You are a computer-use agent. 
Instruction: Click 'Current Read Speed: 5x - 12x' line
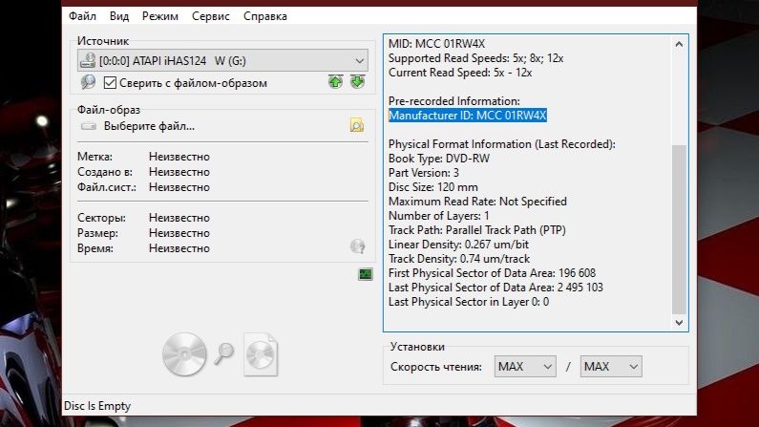[x=460, y=73]
